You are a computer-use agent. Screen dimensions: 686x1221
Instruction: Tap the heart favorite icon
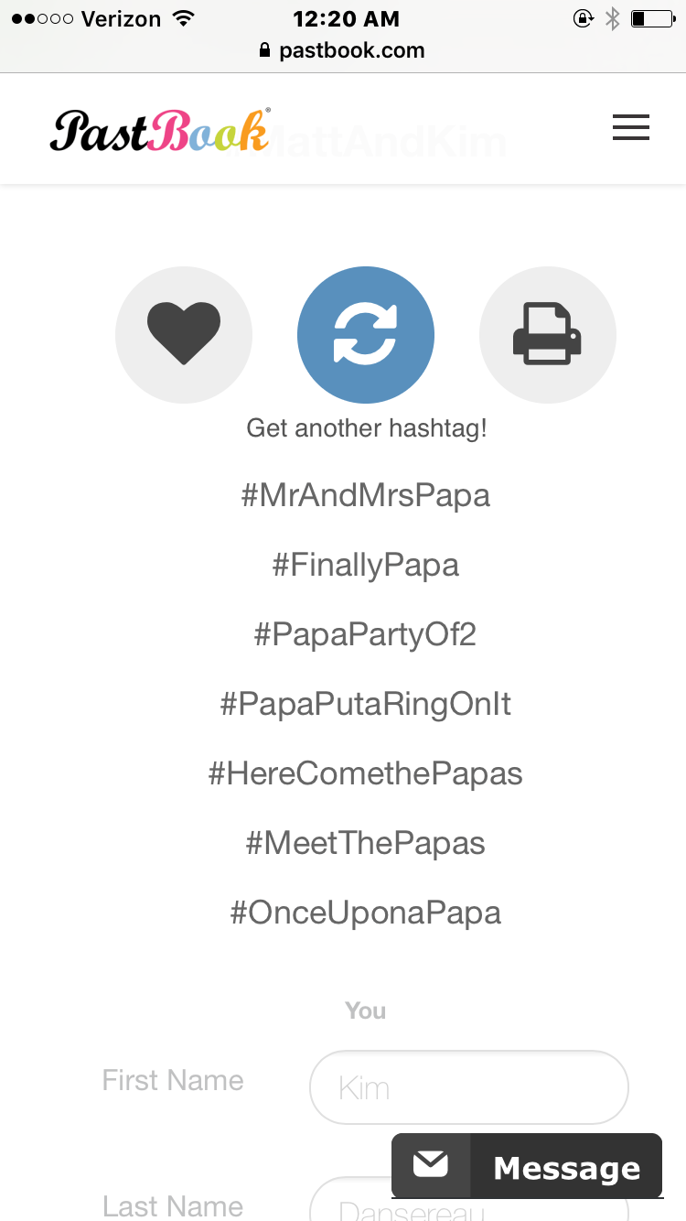click(x=184, y=334)
